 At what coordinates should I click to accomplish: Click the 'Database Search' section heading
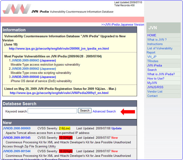tap(20, 104)
